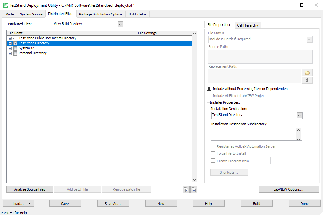The image size is (323, 215).
Task: Click the Save As... button
Action: click(x=113, y=204)
